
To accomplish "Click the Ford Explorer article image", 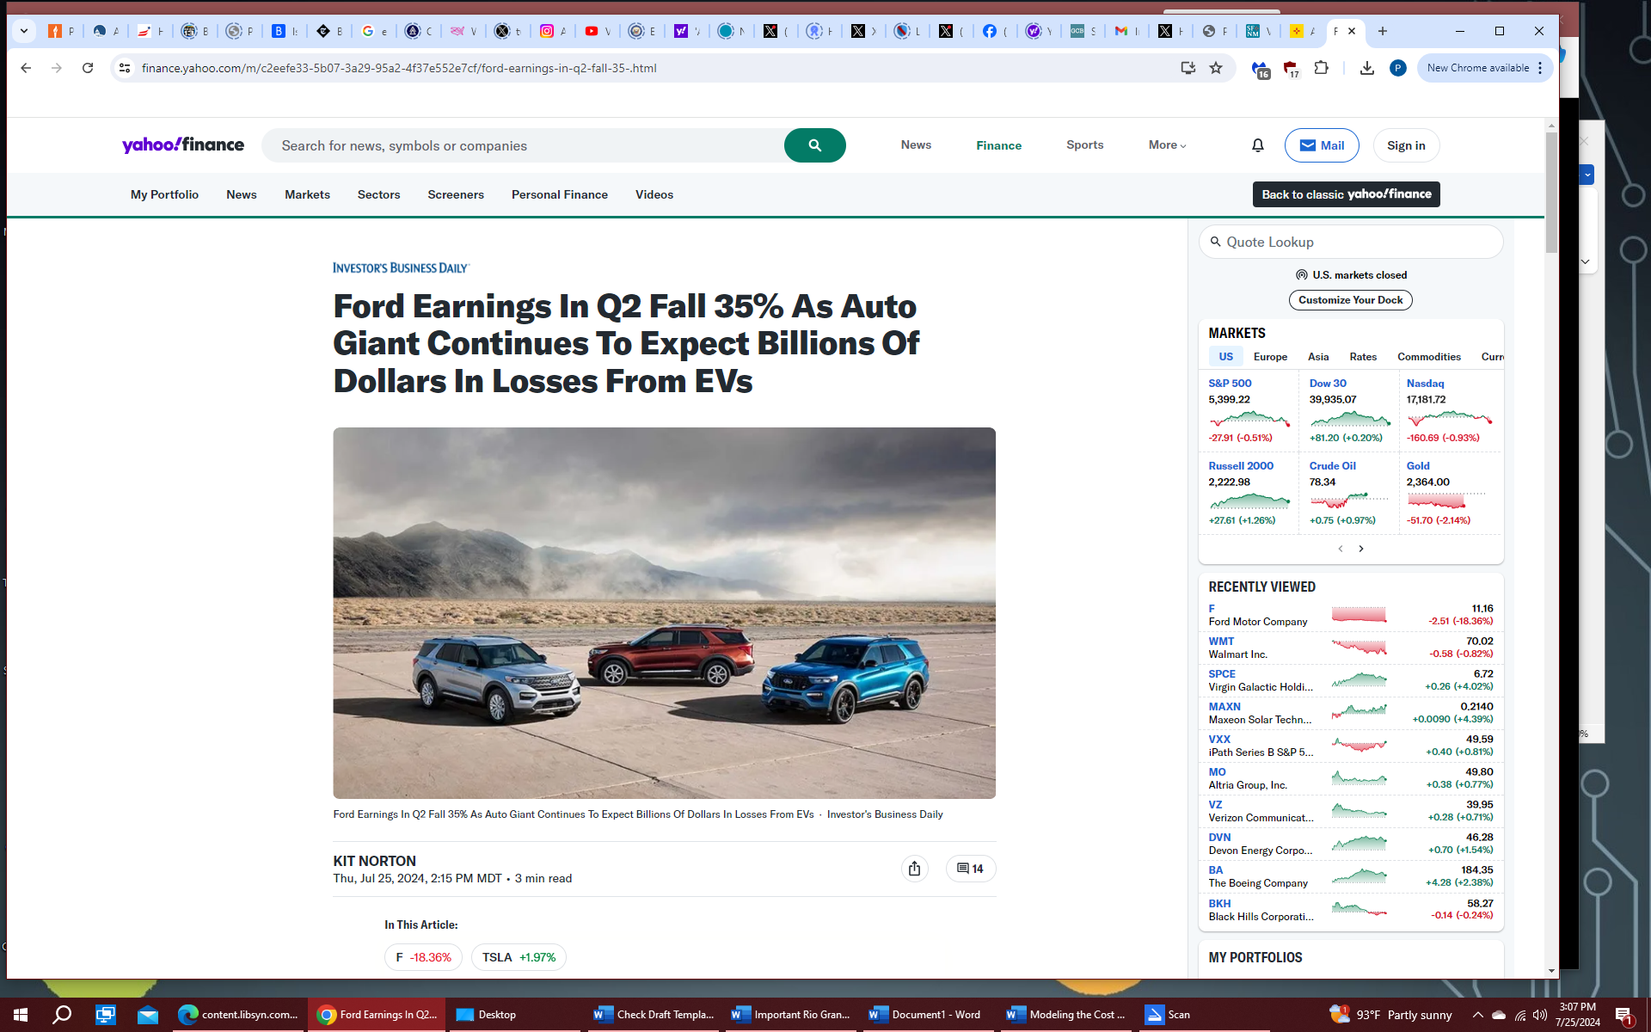I will (x=664, y=612).
